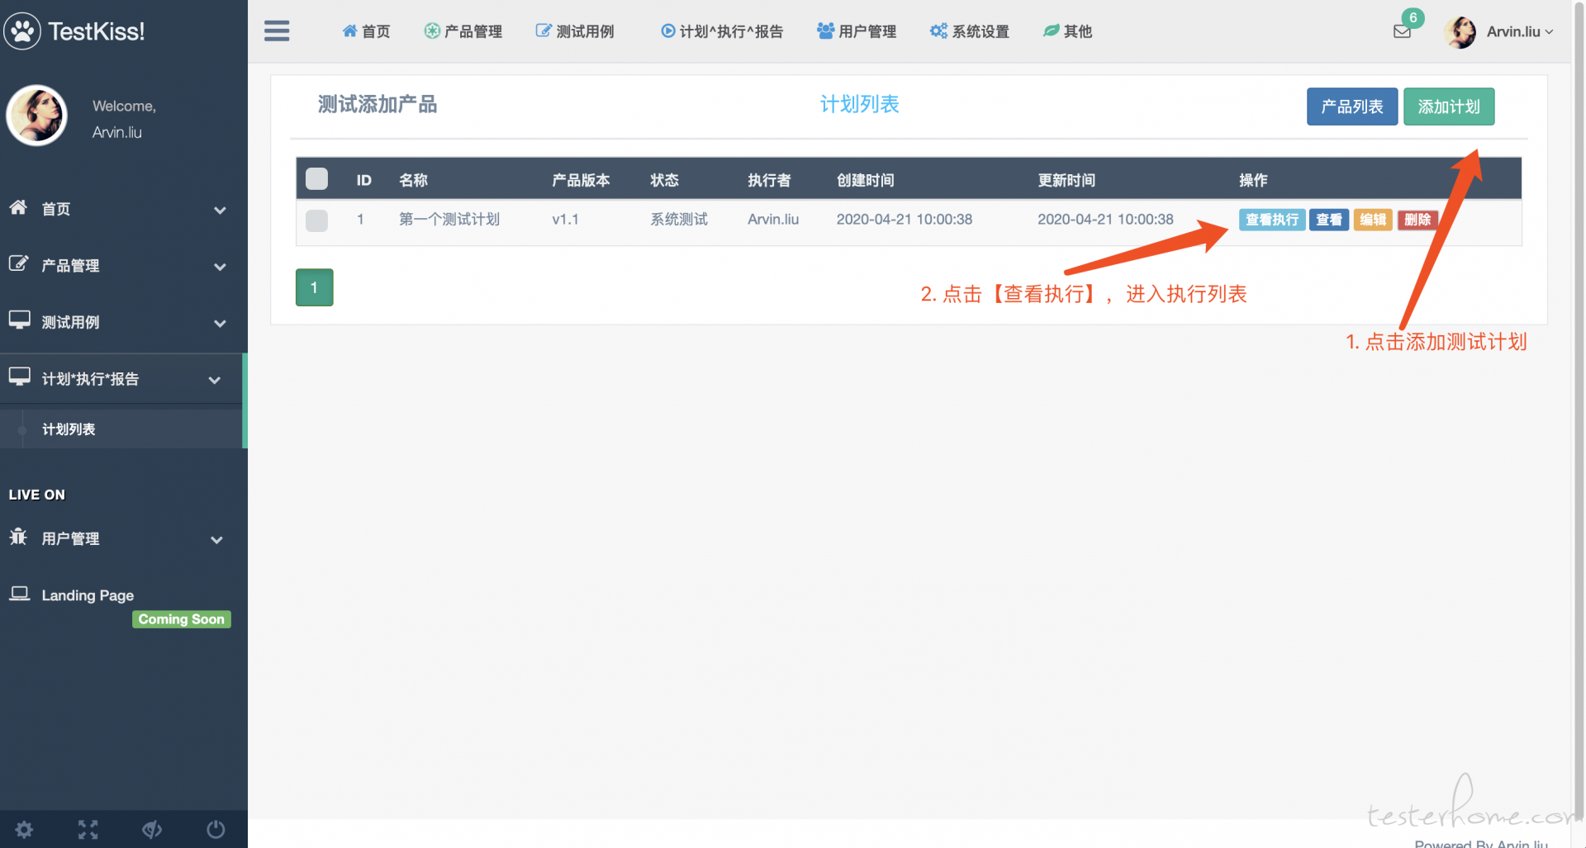Click the small user avatar in top bar
Image resolution: width=1586 pixels, height=848 pixels.
[x=1460, y=32]
